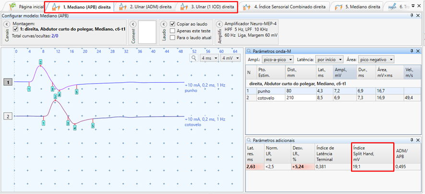The height and width of the screenshot is (194, 425).
Task: Switch to '2. Ulnar (ADM) direita' tab
Action: coord(145,7)
